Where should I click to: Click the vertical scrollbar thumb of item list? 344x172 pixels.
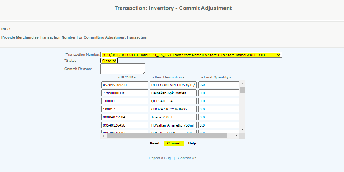(242, 89)
